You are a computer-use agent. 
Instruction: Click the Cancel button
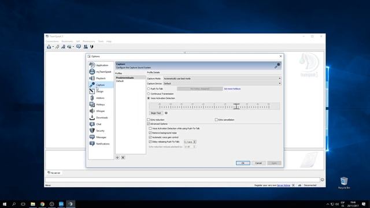click(258, 163)
